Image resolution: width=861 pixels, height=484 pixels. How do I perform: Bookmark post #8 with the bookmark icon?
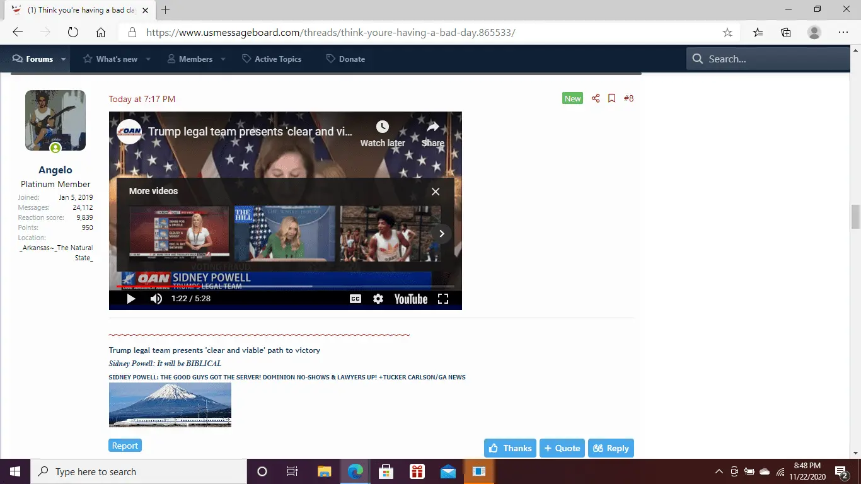[x=611, y=98]
